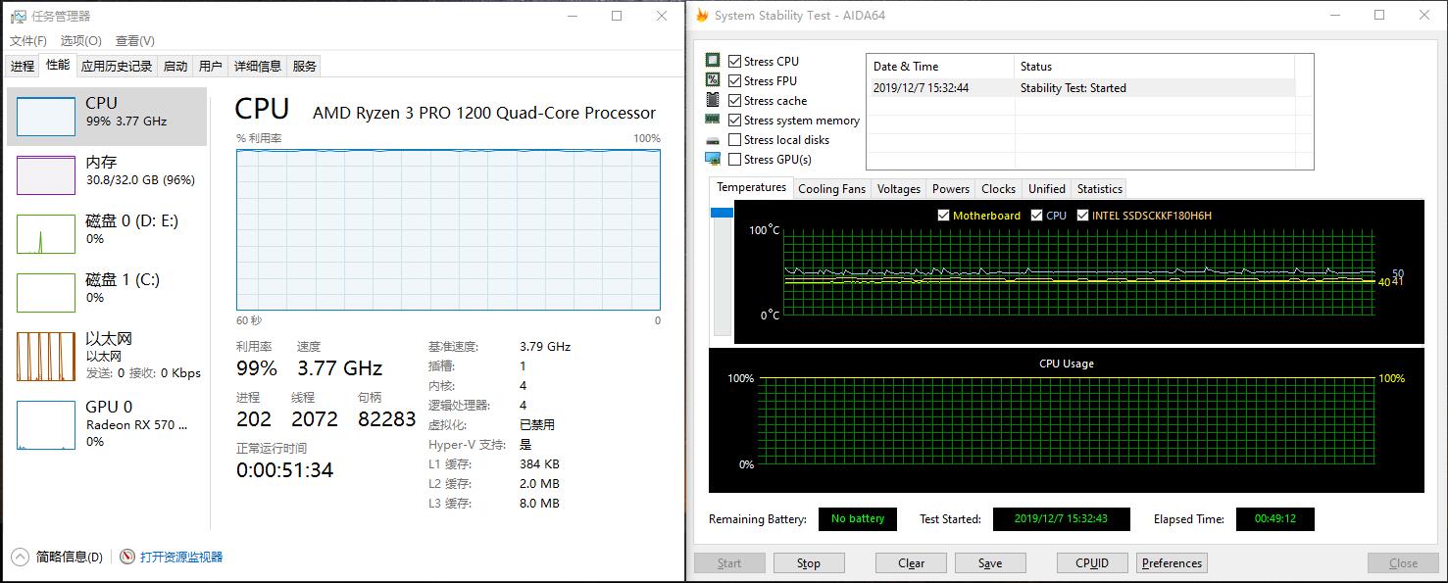
Task: Select the CPU usage graph thumbnail in sidebar
Action: tap(45, 117)
